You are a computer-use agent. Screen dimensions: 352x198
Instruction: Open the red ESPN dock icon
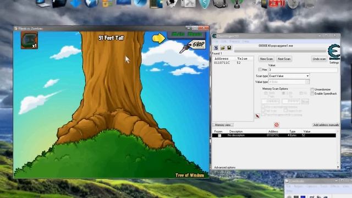tap(277, 3)
